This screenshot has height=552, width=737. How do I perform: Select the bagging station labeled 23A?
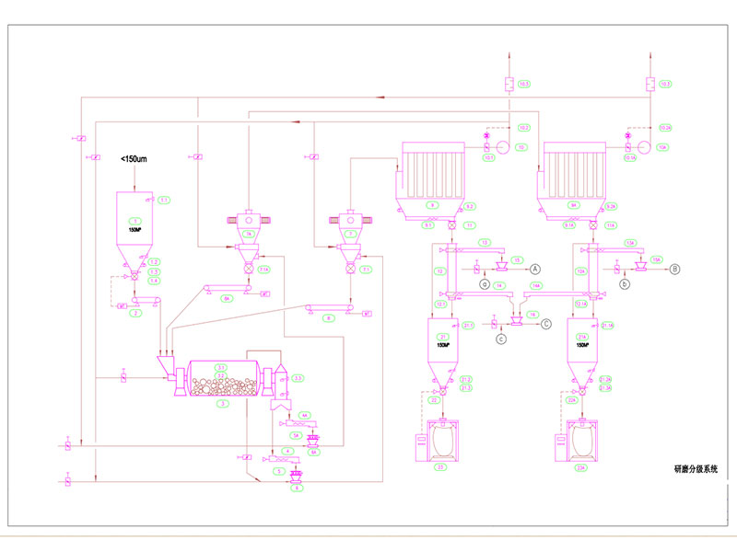click(x=582, y=442)
